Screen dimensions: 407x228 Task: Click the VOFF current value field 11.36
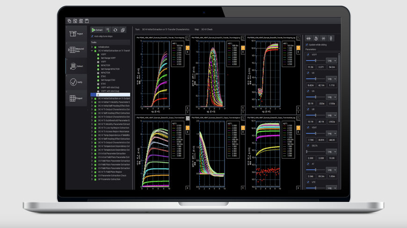(x=311, y=67)
